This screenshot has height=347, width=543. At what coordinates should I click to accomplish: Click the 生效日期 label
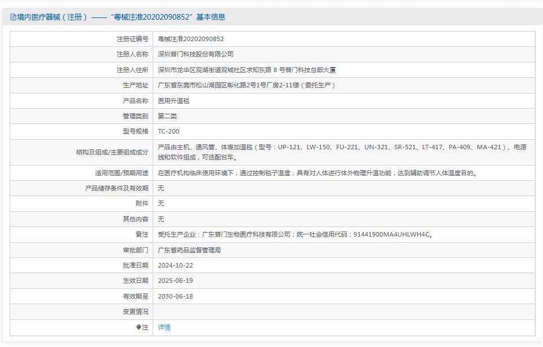[x=135, y=281]
